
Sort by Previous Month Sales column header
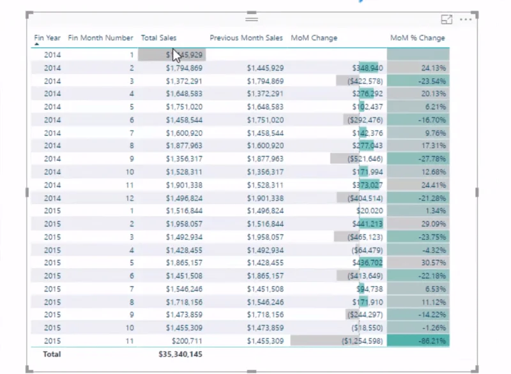coord(246,38)
